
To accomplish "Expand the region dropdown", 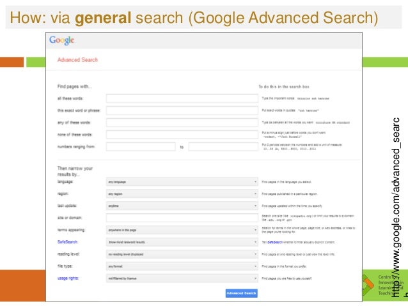I will click(x=182, y=194).
